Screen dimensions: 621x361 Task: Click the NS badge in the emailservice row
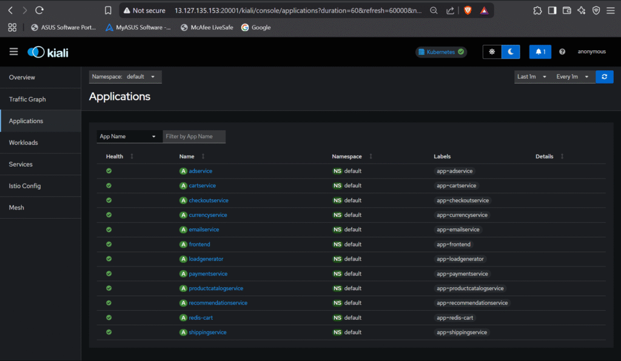pos(337,230)
